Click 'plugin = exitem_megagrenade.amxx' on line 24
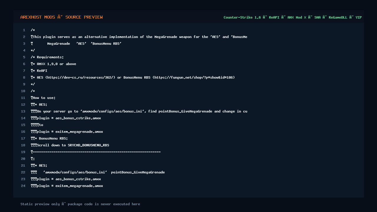 67,186
